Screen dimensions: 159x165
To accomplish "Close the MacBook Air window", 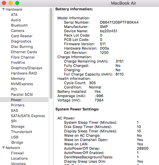I will (4, 3).
